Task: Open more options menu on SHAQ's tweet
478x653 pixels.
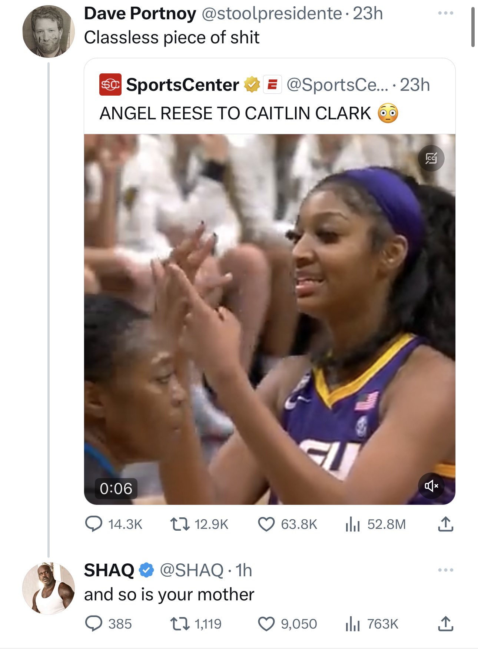Action: click(445, 570)
